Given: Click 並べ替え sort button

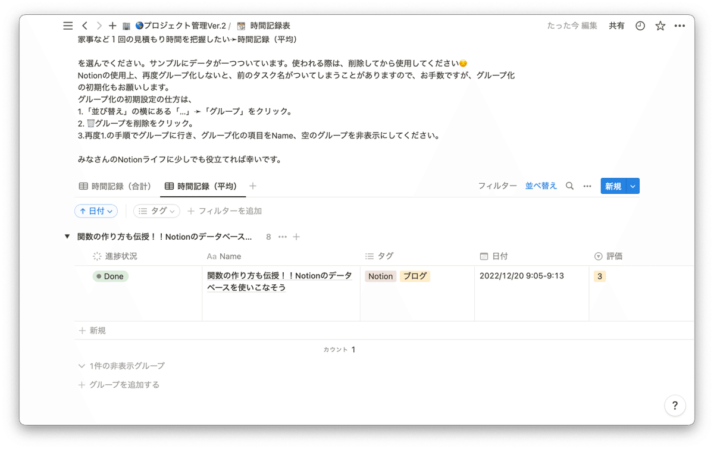Looking at the screenshot, I should (541, 186).
